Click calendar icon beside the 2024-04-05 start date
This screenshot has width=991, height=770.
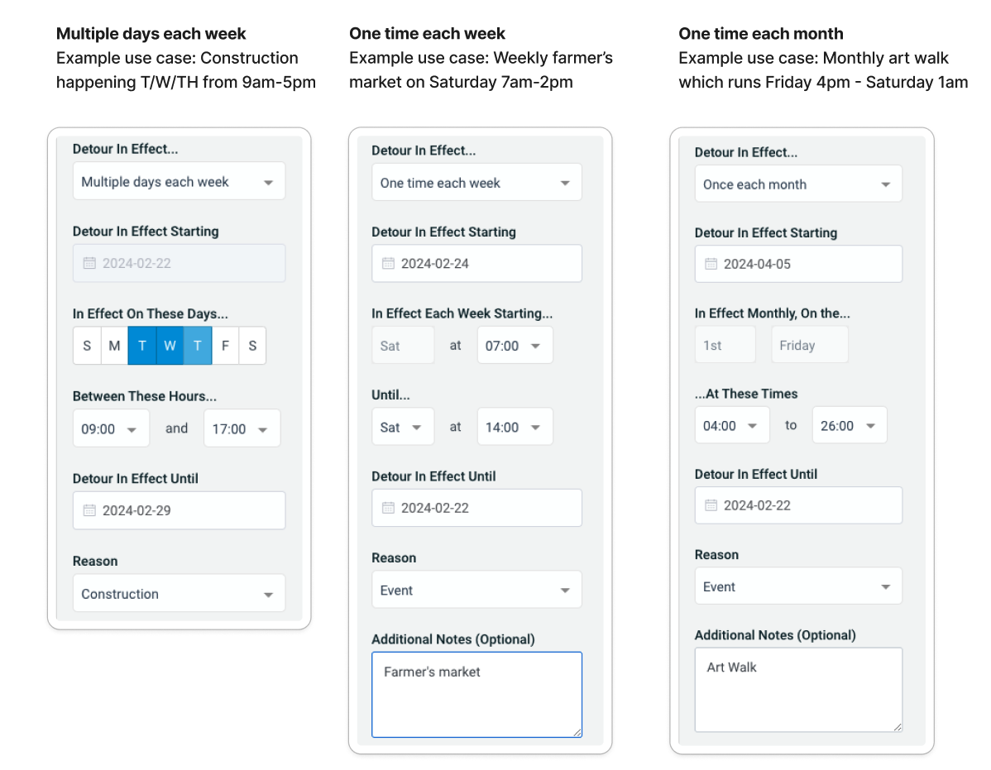[711, 265]
